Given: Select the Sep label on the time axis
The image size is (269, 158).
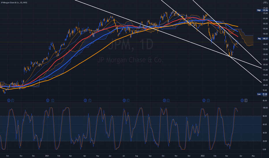Looking at the screenshot, I should click(150, 156).
